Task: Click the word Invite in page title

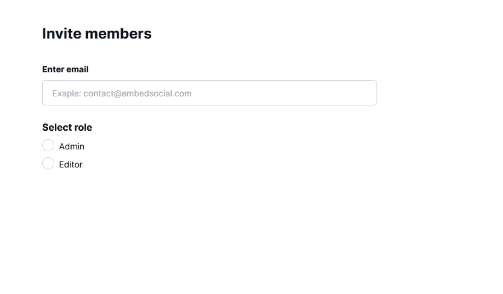Action: [61, 34]
